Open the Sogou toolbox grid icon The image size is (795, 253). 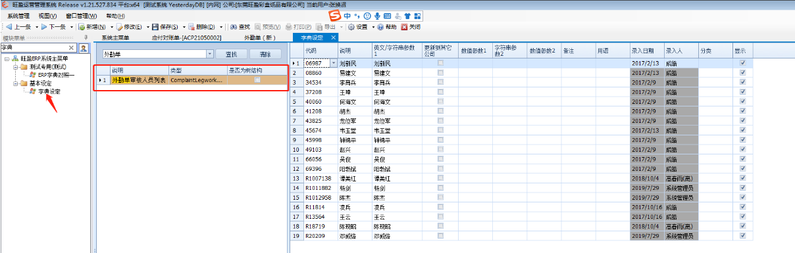[418, 15]
